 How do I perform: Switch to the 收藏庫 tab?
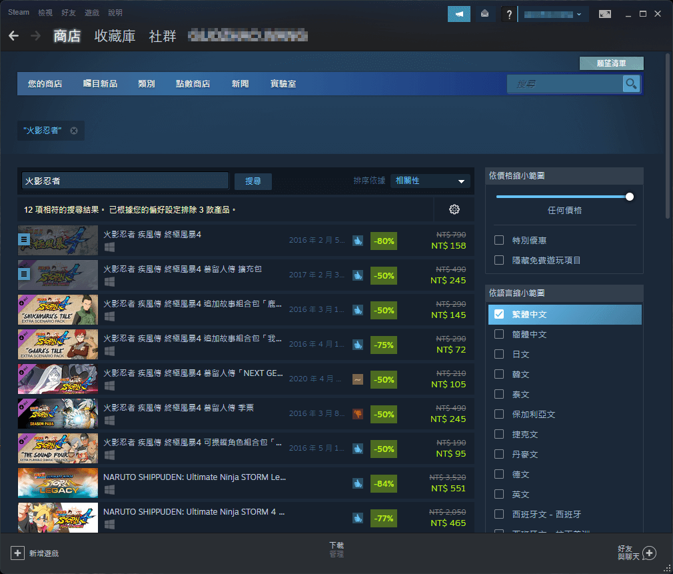tap(115, 37)
